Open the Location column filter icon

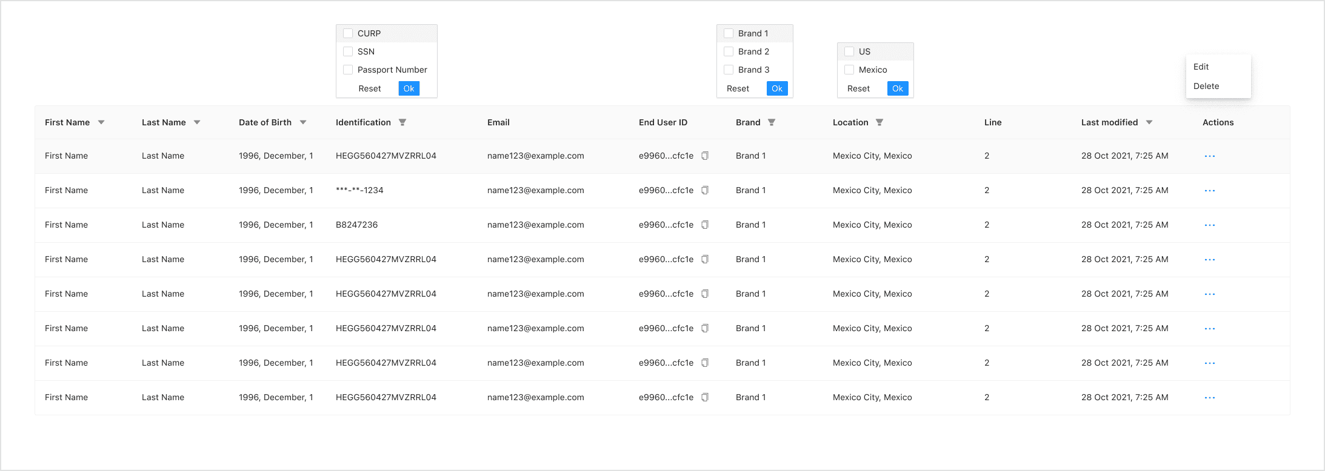coord(879,122)
